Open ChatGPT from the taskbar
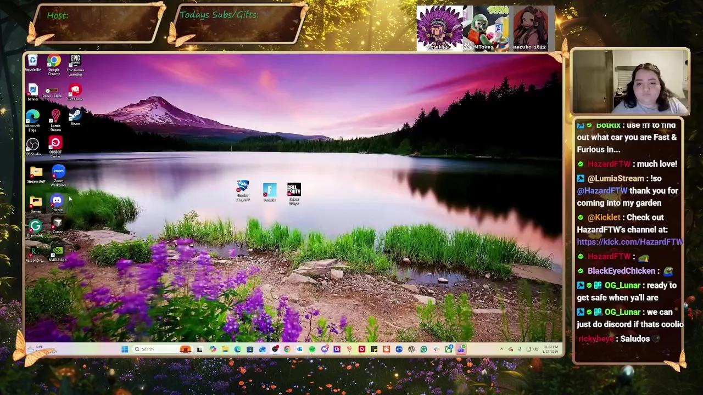 [411, 349]
